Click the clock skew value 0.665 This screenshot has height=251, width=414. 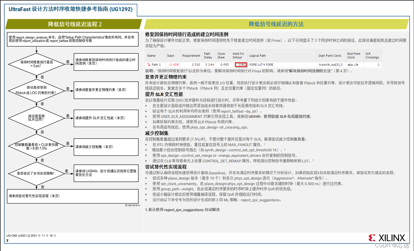pyautogui.click(x=225, y=65)
